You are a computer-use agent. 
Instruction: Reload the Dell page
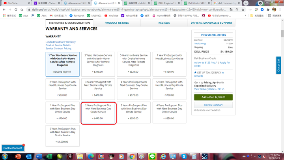pyautogui.click(x=16, y=9)
